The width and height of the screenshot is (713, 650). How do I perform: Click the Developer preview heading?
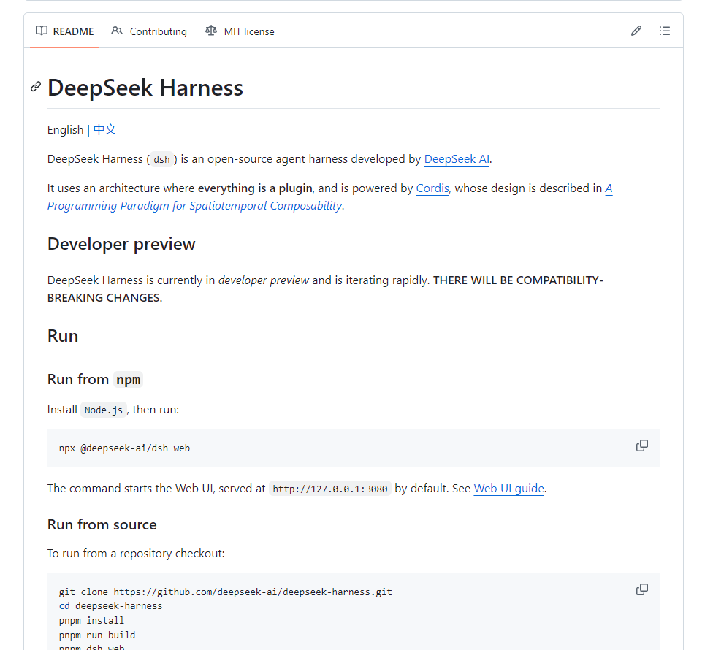coord(121,244)
